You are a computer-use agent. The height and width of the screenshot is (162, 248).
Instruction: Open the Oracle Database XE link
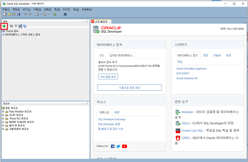point(187,78)
